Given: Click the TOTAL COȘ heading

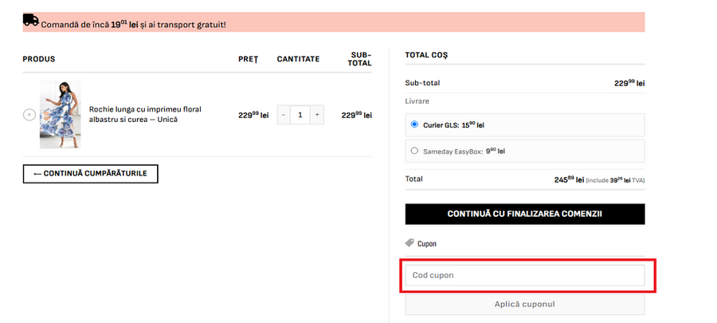Looking at the screenshot, I should [x=426, y=55].
